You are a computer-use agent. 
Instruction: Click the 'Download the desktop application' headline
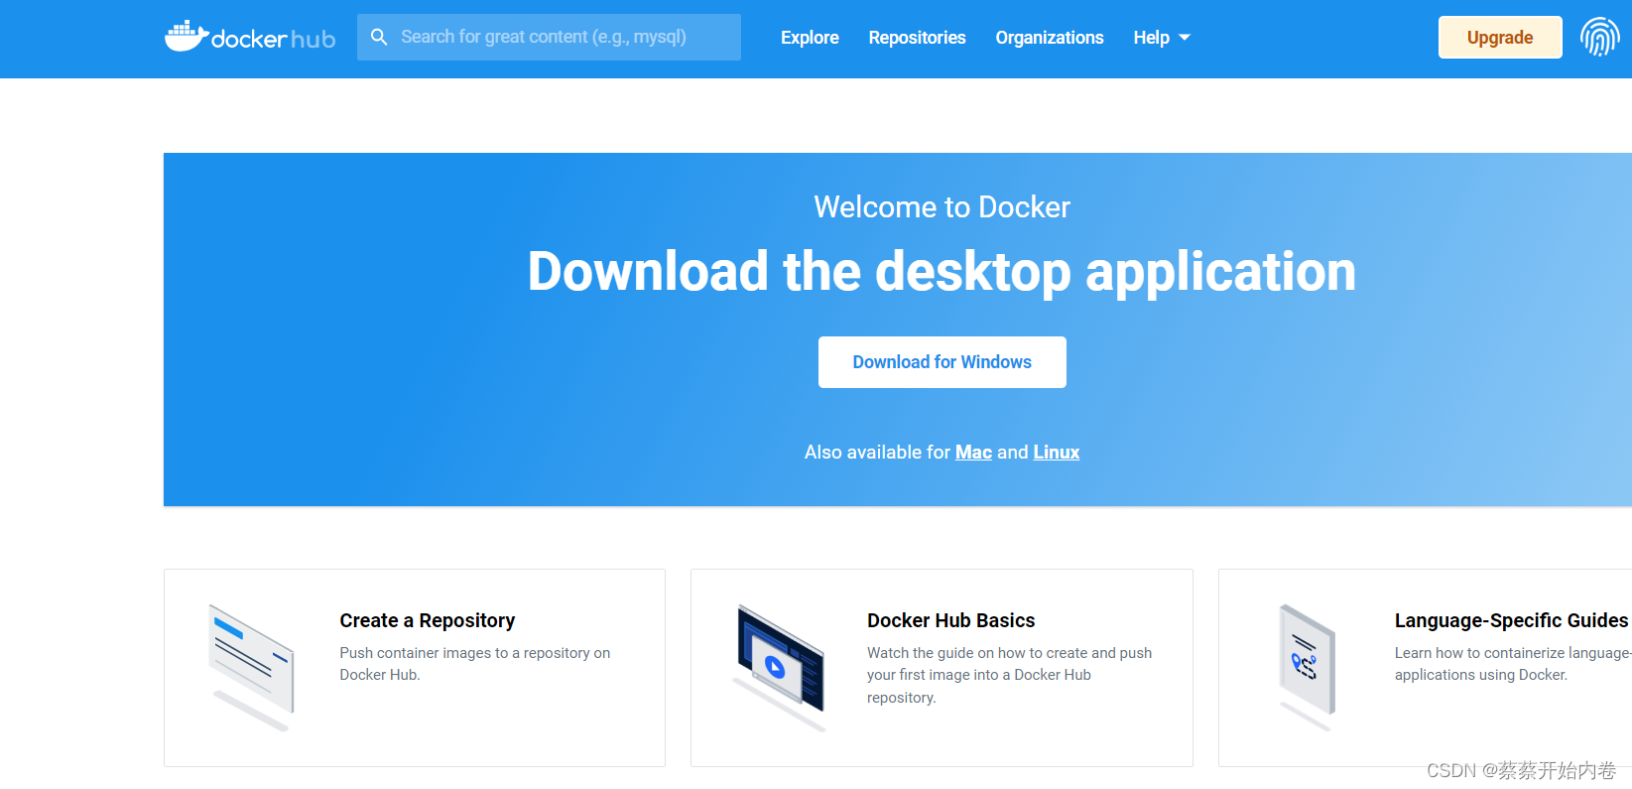(x=942, y=272)
